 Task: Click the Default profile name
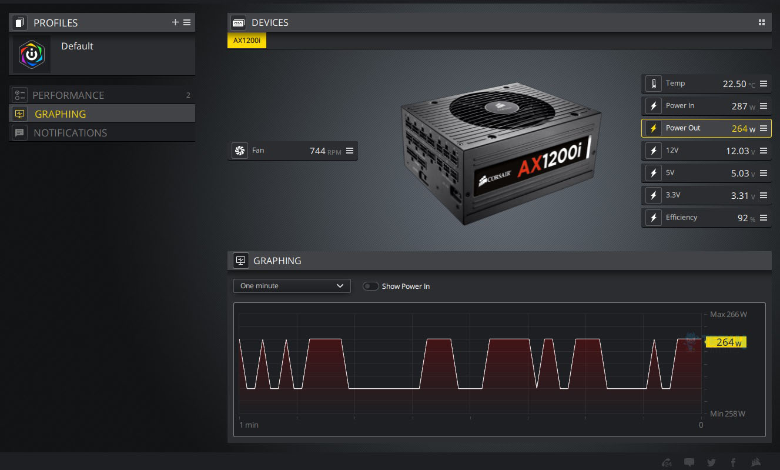click(77, 46)
